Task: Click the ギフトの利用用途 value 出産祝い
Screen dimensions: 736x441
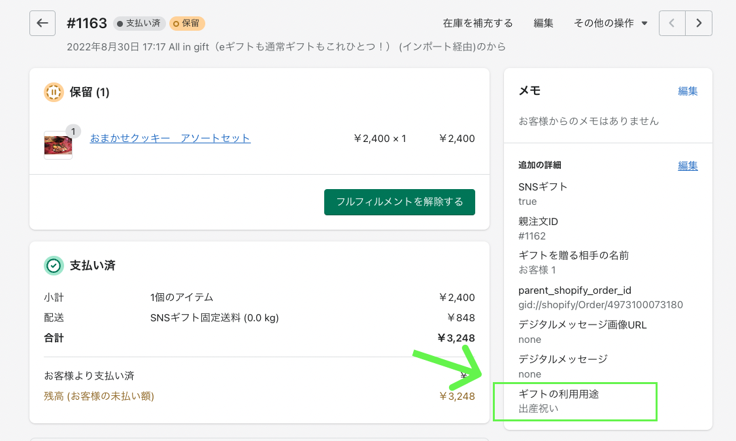Action: tap(539, 409)
